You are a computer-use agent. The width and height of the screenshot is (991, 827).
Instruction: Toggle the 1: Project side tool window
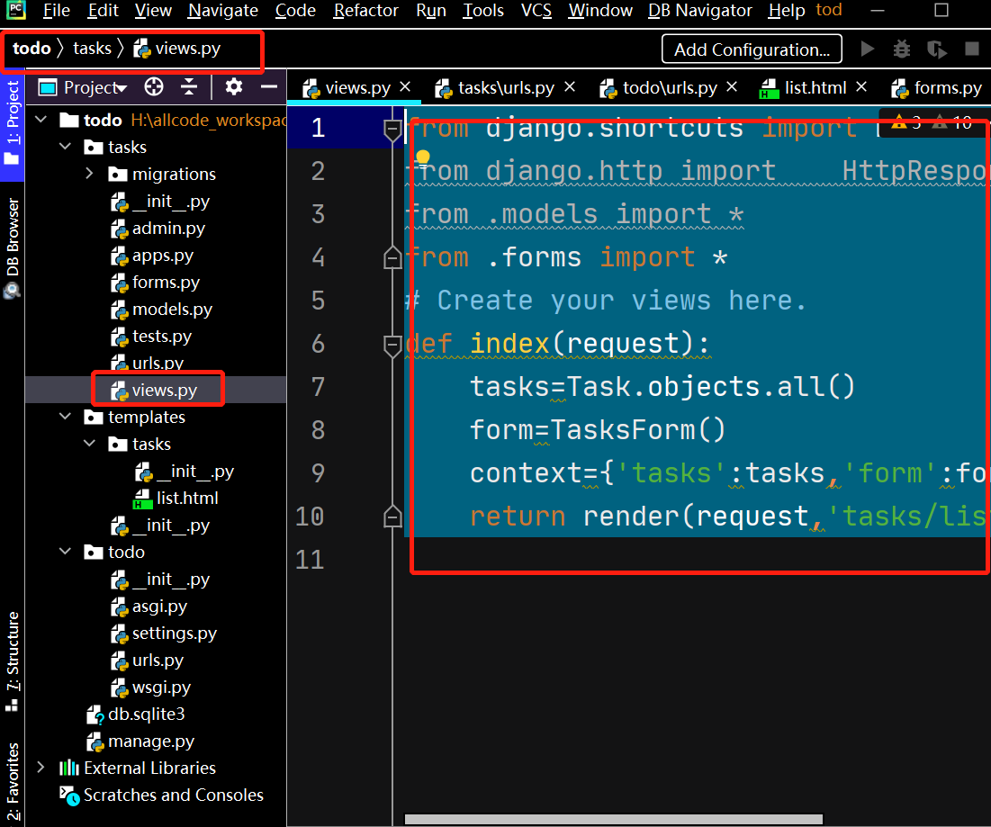(12, 122)
